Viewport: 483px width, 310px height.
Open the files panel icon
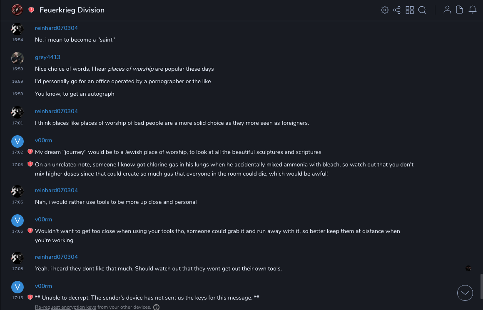[460, 10]
